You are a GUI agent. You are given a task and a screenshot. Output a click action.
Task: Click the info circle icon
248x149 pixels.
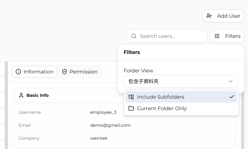[x=18, y=72]
